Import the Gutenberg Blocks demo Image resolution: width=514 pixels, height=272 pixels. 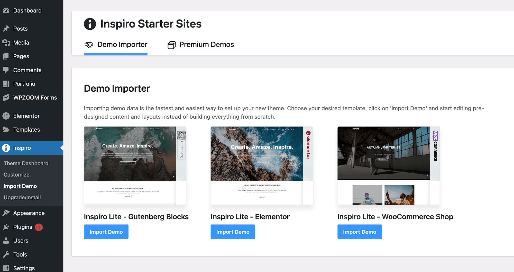pos(106,232)
